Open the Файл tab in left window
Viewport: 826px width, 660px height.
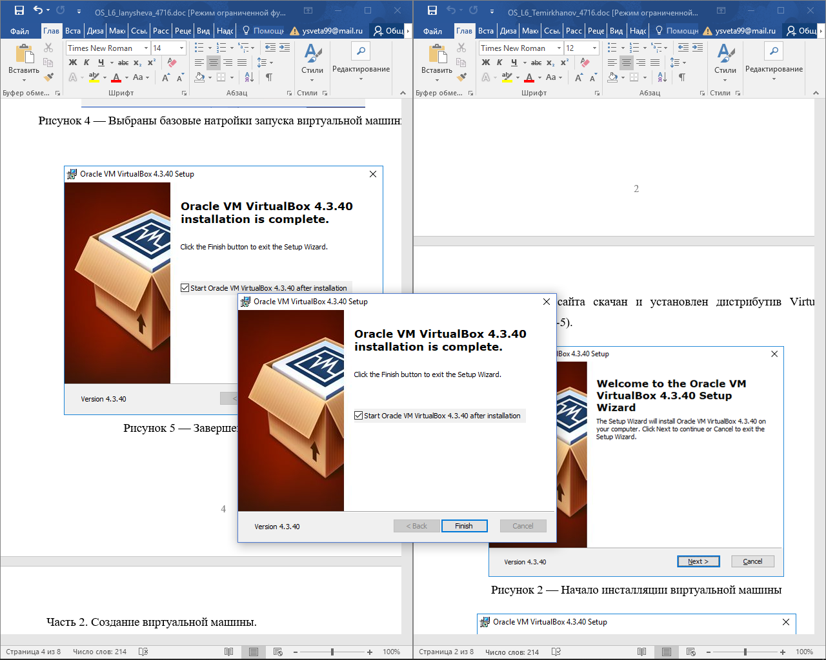click(19, 31)
